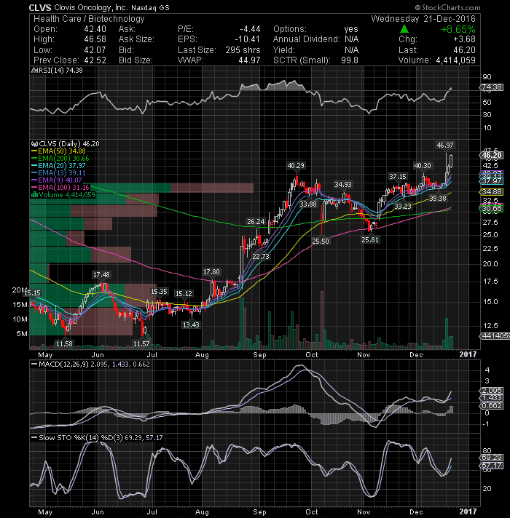The image size is (510, 518).
Task: Click the 69.29 stochastic axis tag
Action: click(x=492, y=458)
